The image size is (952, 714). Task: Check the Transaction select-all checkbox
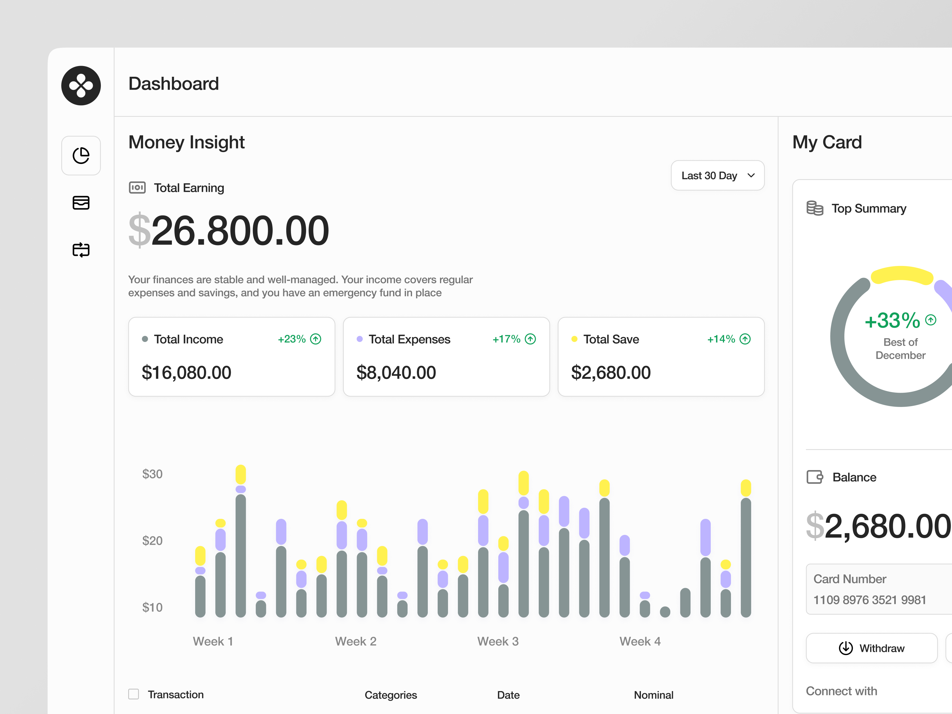click(134, 694)
